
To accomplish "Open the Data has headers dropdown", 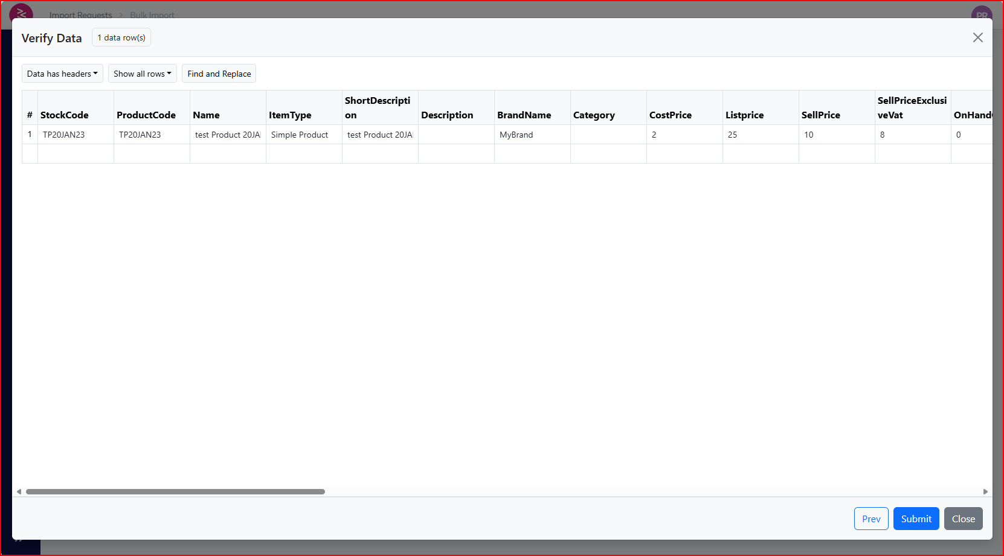I will click(62, 74).
